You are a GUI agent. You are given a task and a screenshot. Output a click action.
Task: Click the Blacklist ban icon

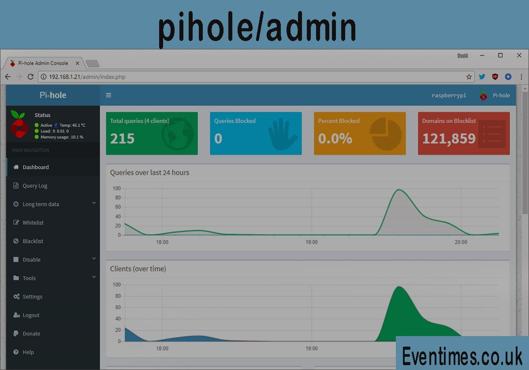coord(16,241)
